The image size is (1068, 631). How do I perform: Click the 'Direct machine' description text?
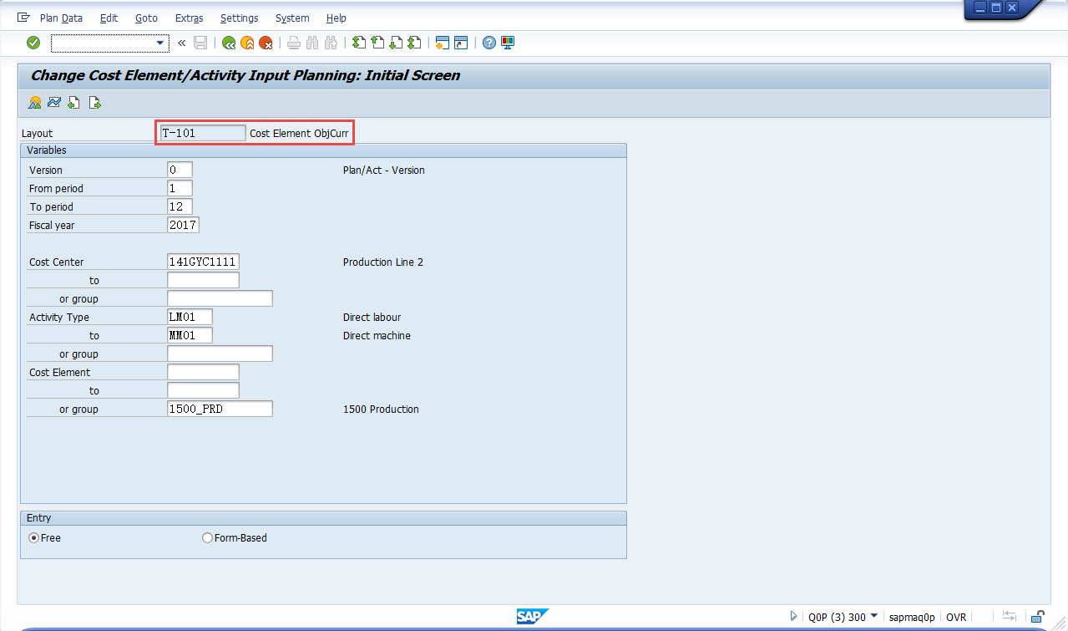tap(377, 335)
